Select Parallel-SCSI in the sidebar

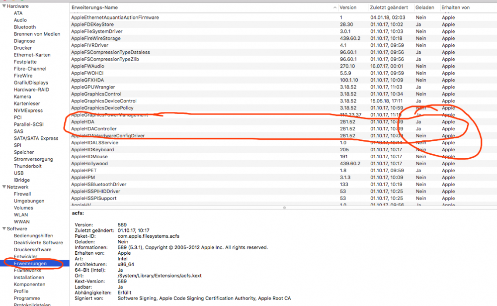28,124
